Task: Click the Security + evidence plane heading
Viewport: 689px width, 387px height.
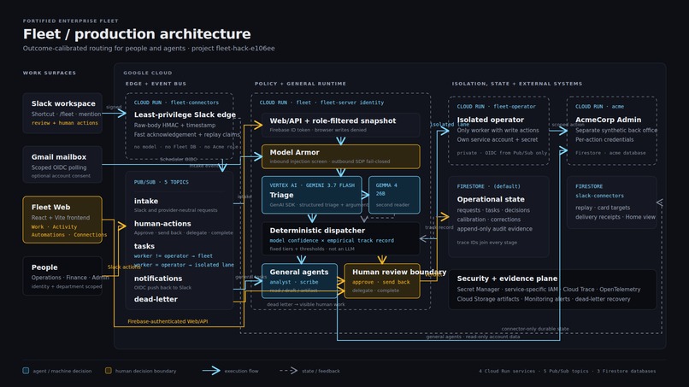Action: (507, 279)
